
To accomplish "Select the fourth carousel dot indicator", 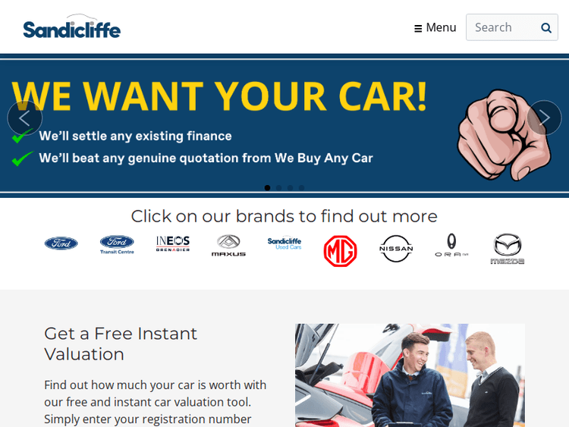I will [301, 187].
